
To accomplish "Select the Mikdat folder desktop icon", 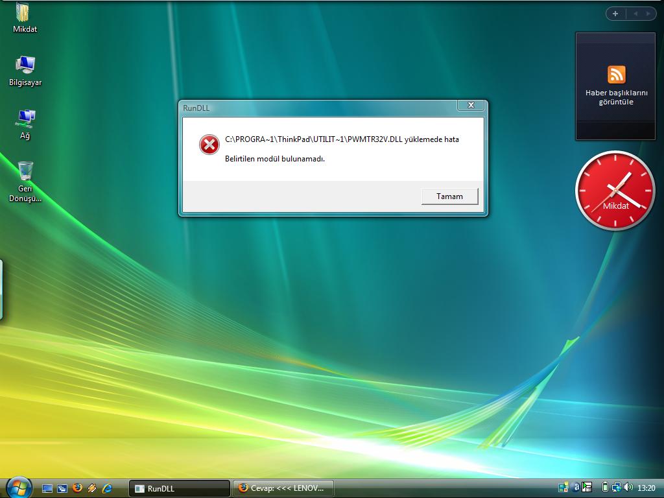I will click(x=25, y=18).
